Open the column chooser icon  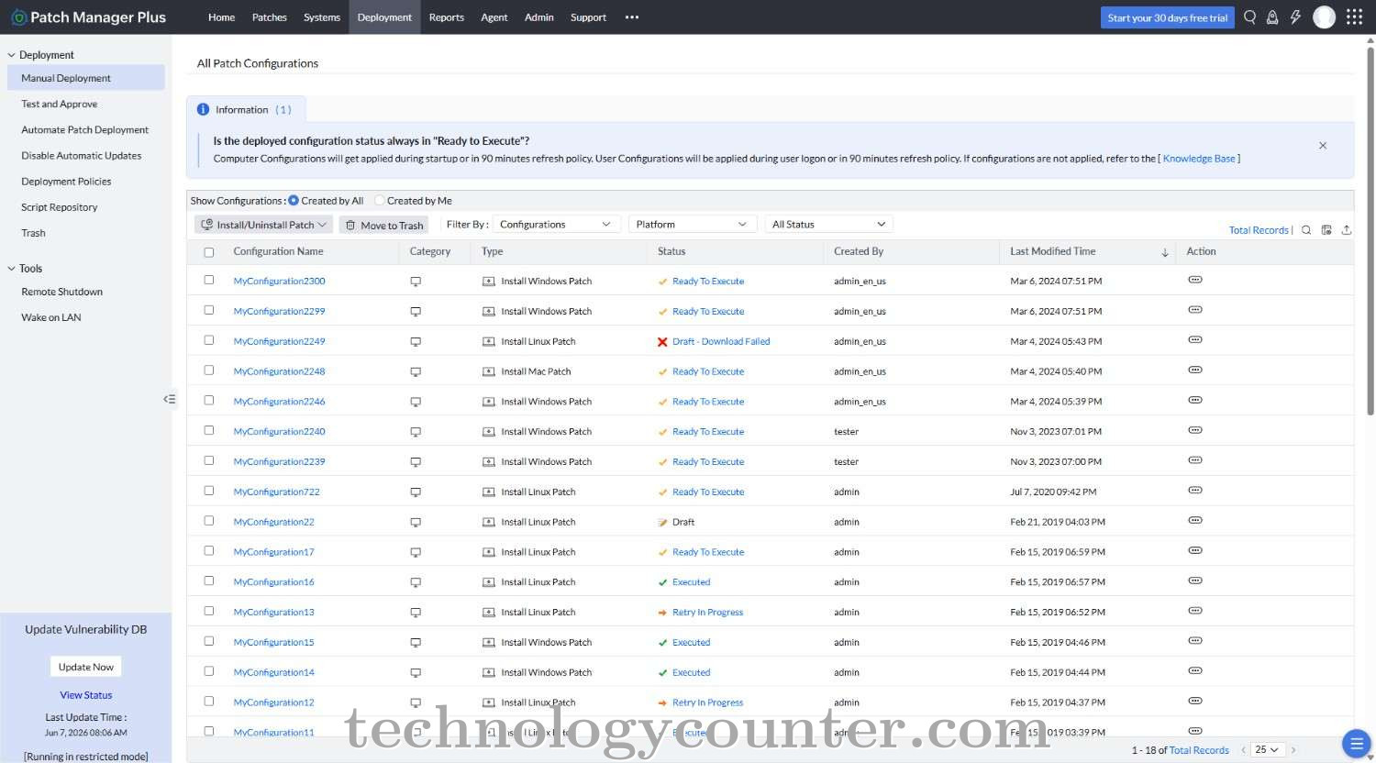[1326, 230]
